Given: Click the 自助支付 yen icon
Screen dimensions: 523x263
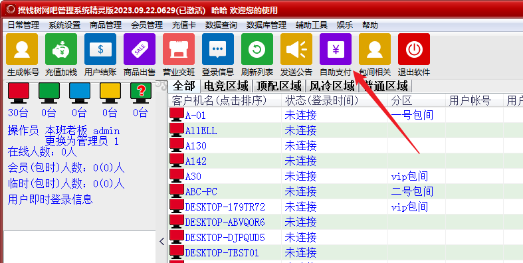Looking at the screenshot, I should [x=336, y=49].
